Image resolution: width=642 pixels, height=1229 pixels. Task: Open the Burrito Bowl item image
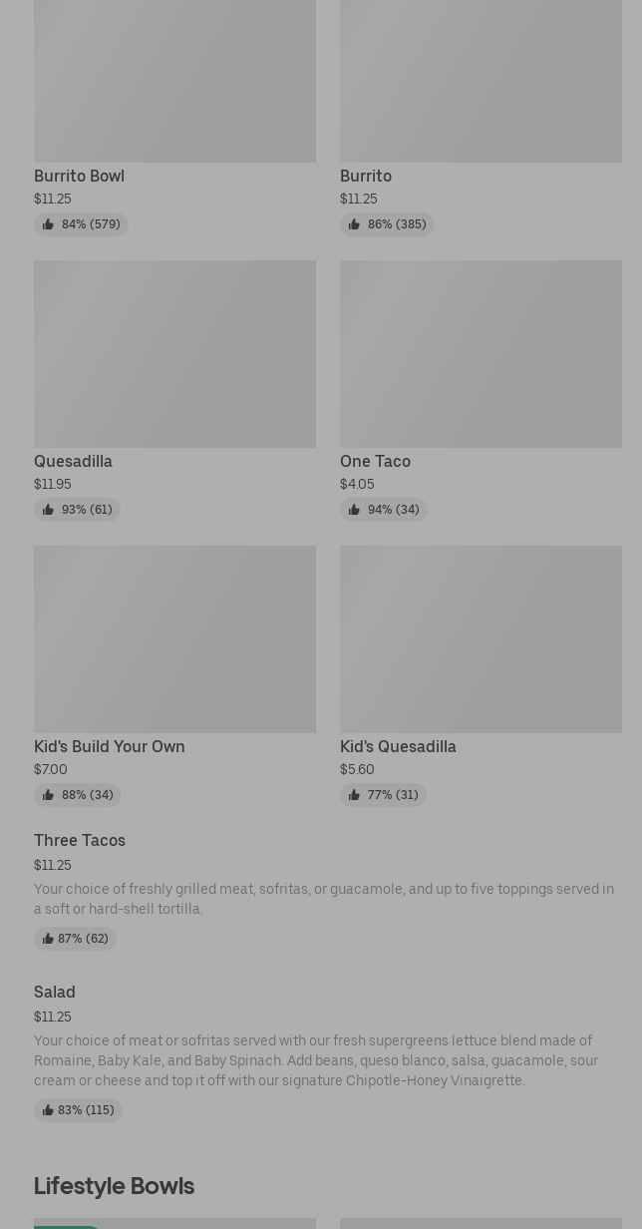click(174, 80)
